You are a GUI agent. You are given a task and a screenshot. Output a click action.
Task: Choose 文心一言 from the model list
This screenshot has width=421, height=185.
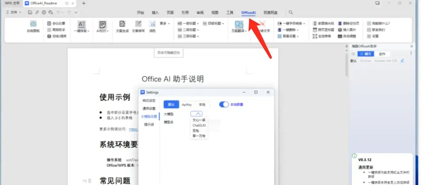click(x=199, y=120)
